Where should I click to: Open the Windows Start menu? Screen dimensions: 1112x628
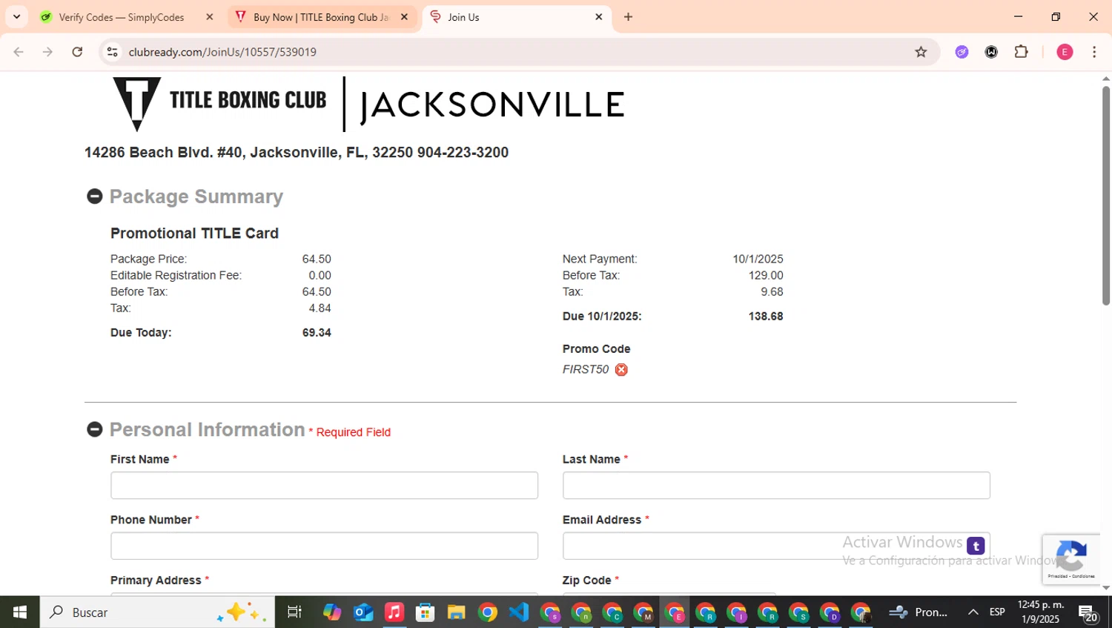pos(20,612)
